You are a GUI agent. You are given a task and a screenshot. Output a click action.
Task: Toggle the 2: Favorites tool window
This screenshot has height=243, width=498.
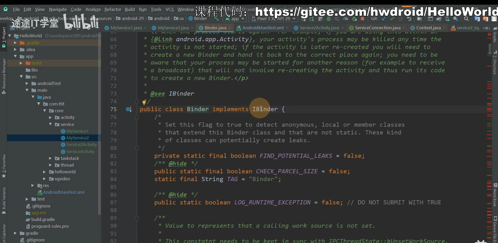point(4,166)
